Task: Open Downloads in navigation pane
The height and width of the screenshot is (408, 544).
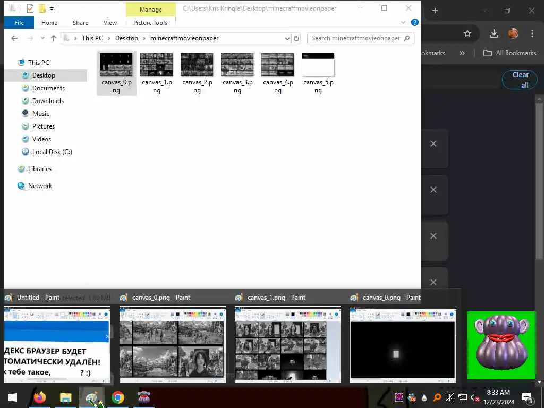Action: tap(48, 101)
